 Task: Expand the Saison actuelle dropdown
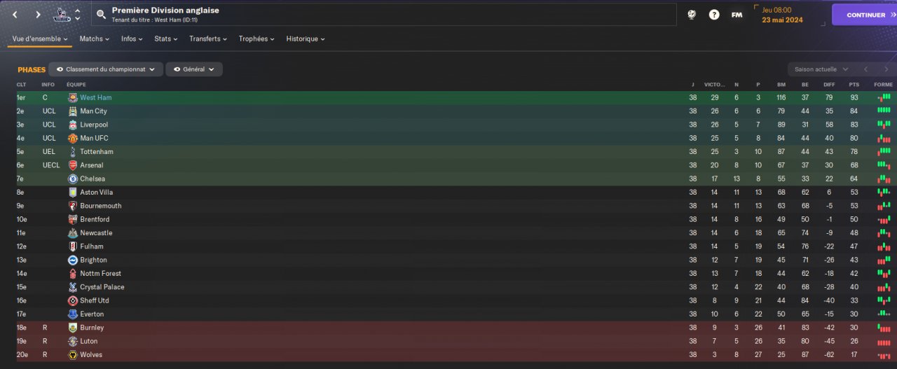click(x=821, y=69)
